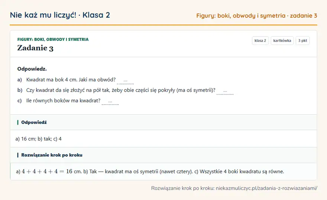
Task: Click the equation '4 + 4 + 4 + 4 = 16'
Action: click(x=47, y=171)
